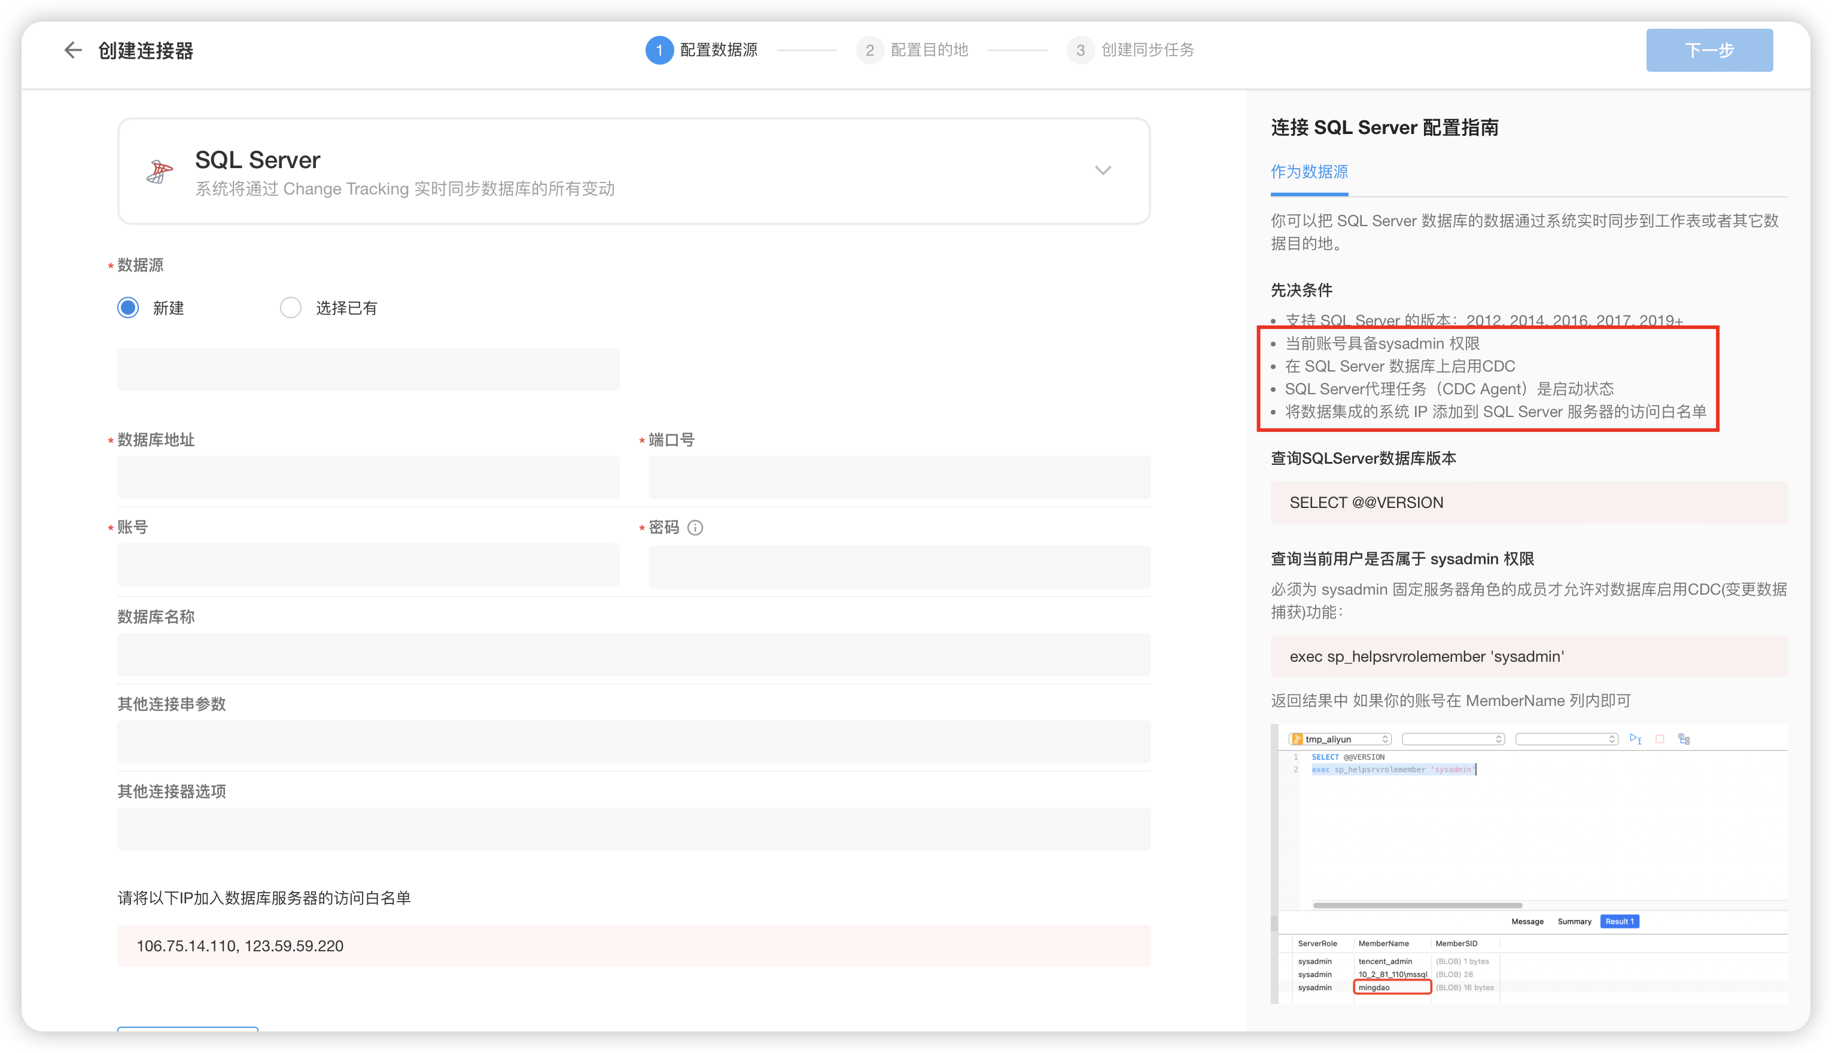This screenshot has width=1832, height=1053.
Task: Click the horizontal scrollbar in guide image
Action: (x=1417, y=905)
